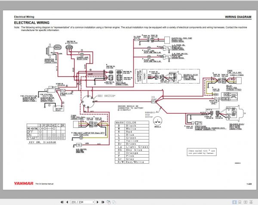Select two-page continuous scrolling view icon
The image size is (258, 205).
[251, 202]
